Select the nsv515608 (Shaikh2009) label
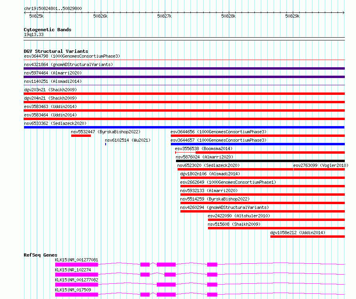Image resolution: width=356 pixels, height=299 pixels. pyautogui.click(x=234, y=224)
